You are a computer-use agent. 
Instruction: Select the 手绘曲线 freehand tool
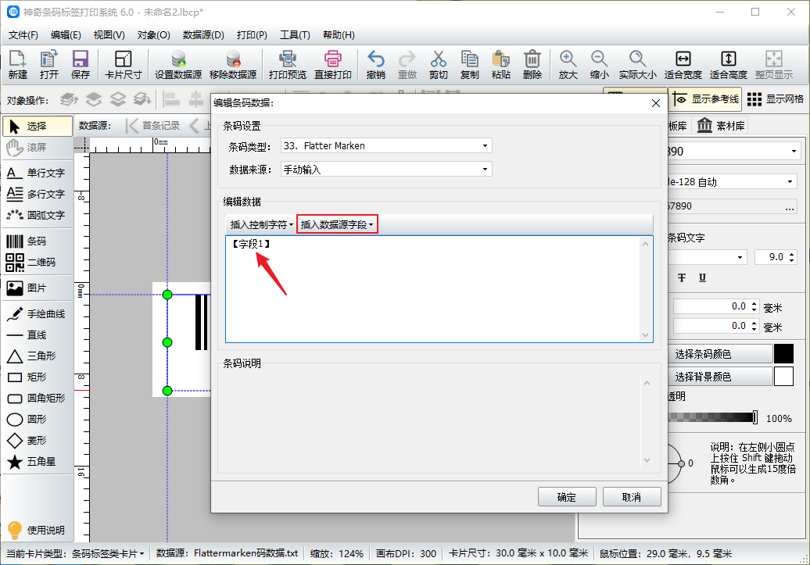tap(37, 313)
